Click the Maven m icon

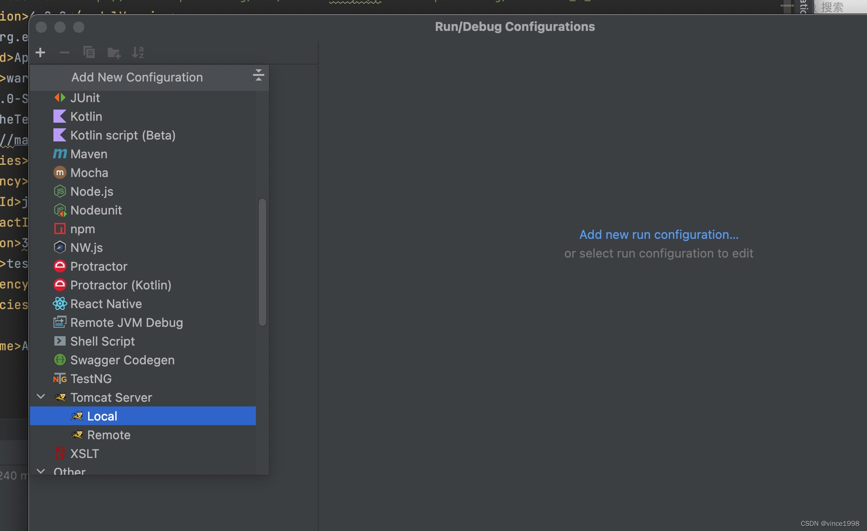tap(60, 154)
